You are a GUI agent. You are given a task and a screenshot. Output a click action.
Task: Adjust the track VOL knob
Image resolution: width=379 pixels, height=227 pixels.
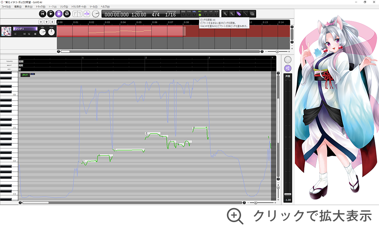coord(42,32)
